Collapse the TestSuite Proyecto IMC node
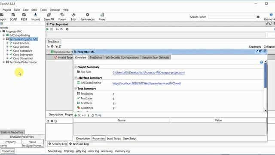This screenshot has height=155, width=275. coord(4,39)
